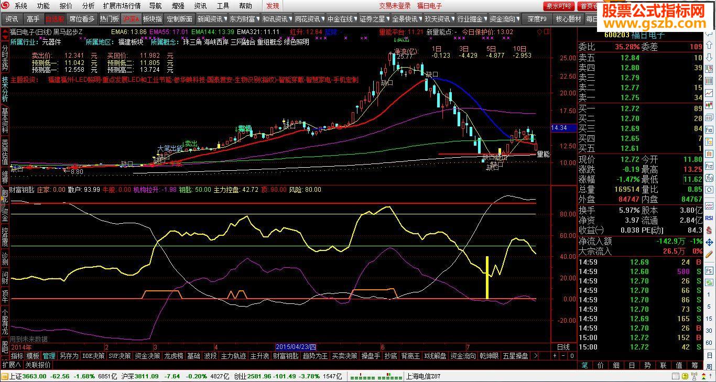This screenshot has height=382, width=716.
Task: Click the red-green arrows icon in status bar
Action: click(703, 376)
